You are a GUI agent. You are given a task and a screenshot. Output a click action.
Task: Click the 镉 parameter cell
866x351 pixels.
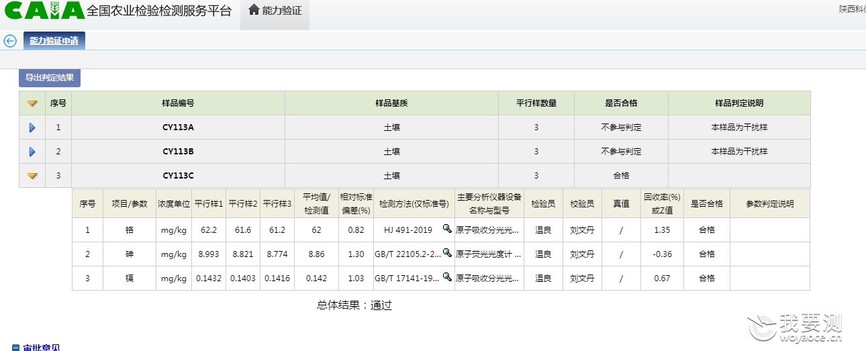coord(129,278)
